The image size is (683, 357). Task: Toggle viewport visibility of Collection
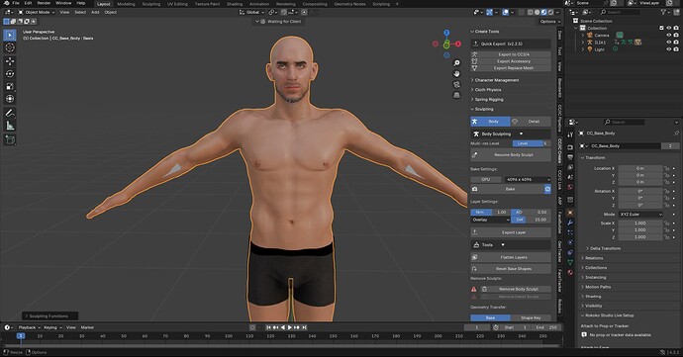click(x=669, y=28)
